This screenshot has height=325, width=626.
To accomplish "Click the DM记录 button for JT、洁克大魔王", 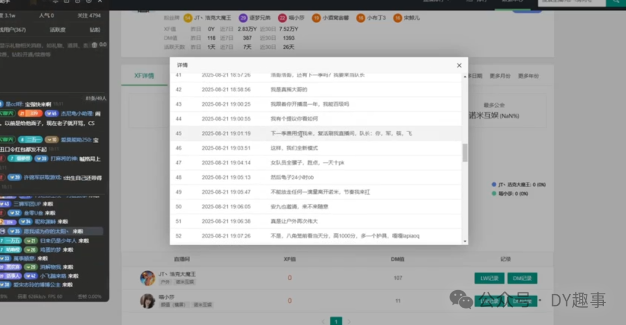I will coord(522,278).
